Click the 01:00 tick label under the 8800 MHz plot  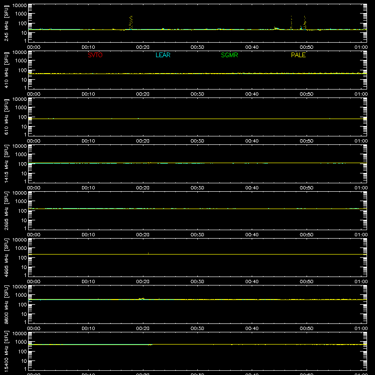361,329
